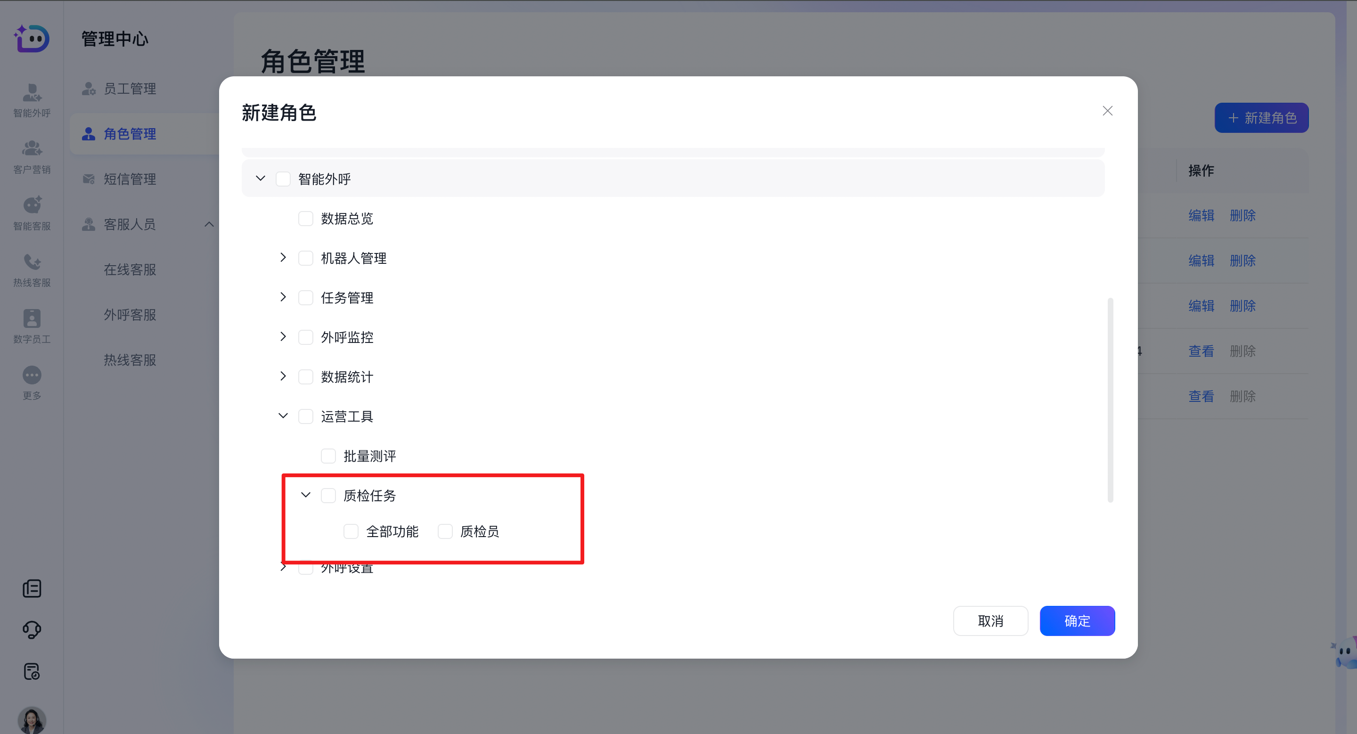
Task: Click the 取消 button
Action: tap(990, 621)
